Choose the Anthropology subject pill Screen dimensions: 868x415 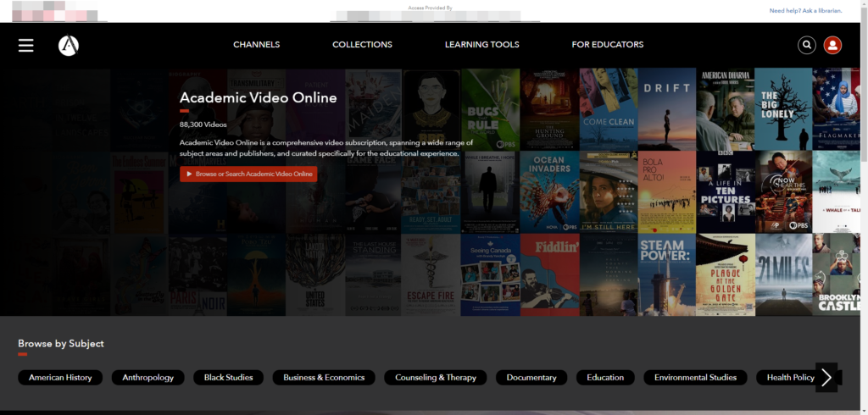coord(147,378)
